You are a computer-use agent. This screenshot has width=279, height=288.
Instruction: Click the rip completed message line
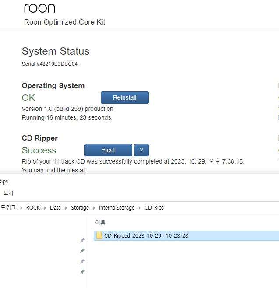[x=133, y=161]
